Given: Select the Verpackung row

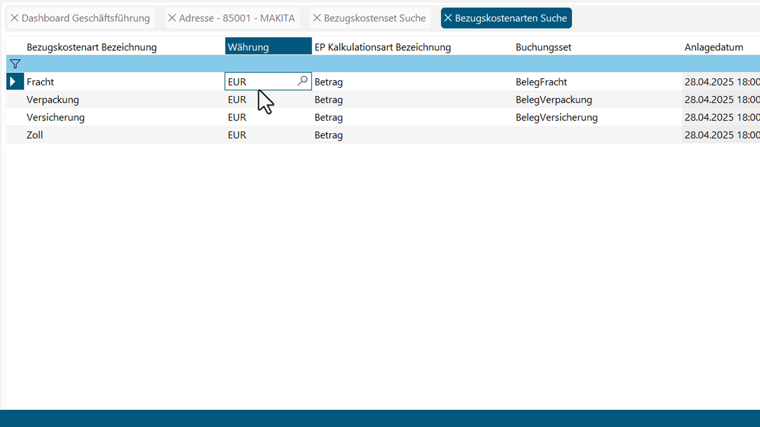Looking at the screenshot, I should click(53, 100).
